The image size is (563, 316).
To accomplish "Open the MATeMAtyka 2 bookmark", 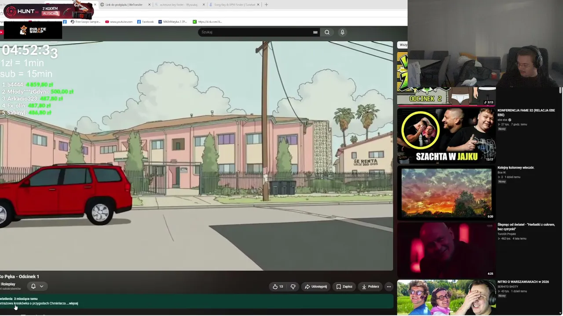I will pos(173,22).
